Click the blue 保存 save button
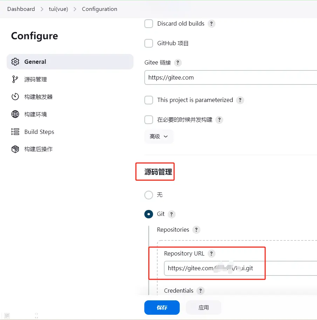The image size is (317, 320). [x=162, y=307]
